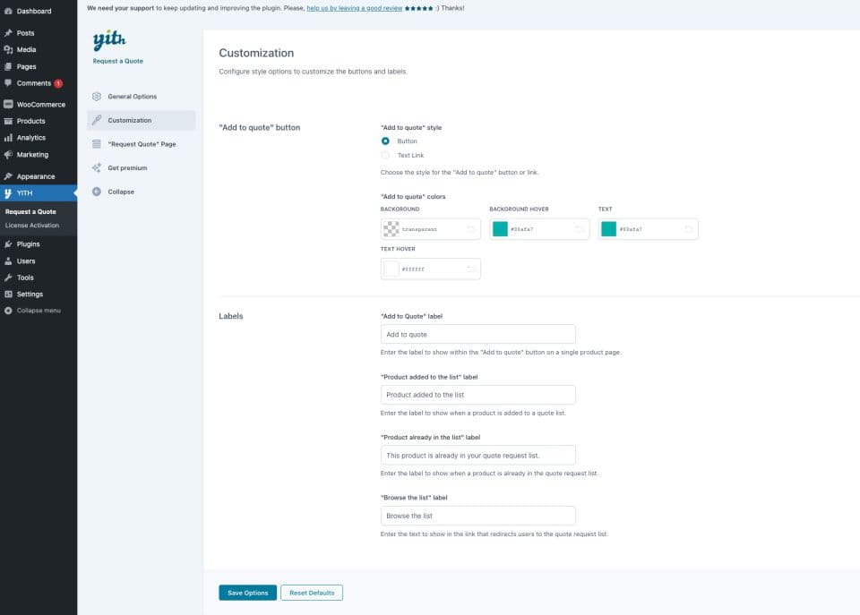Open the Customization tab
Screen dimensions: 860x615
click(141, 120)
